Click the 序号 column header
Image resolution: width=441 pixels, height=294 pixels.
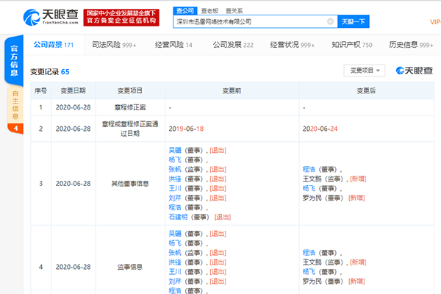click(x=40, y=90)
